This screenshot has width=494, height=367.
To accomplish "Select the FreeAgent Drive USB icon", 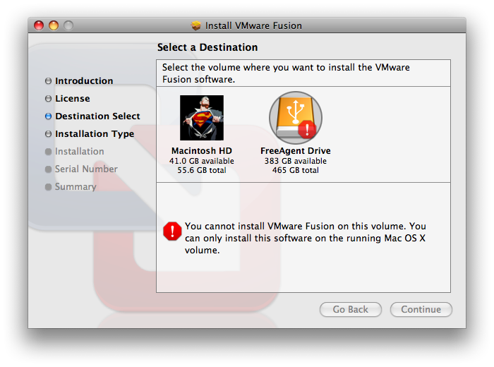I will (296, 118).
